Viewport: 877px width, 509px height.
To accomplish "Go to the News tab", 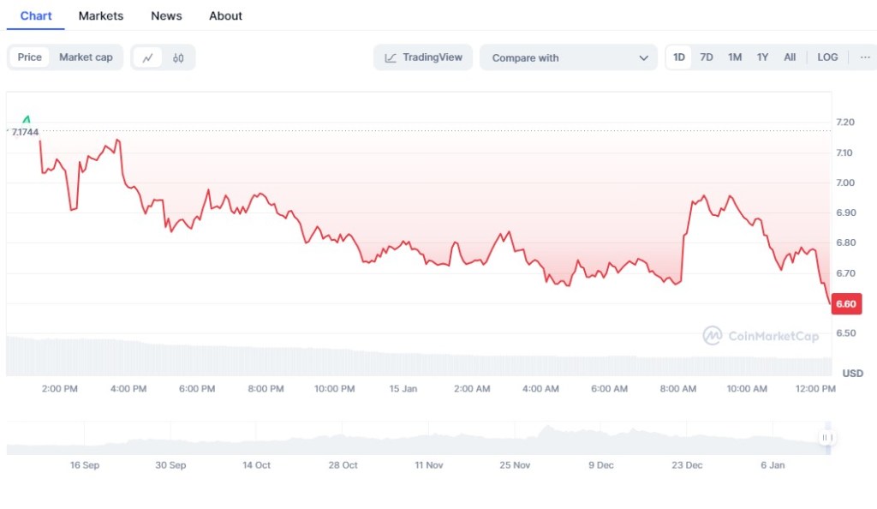I will (x=166, y=15).
